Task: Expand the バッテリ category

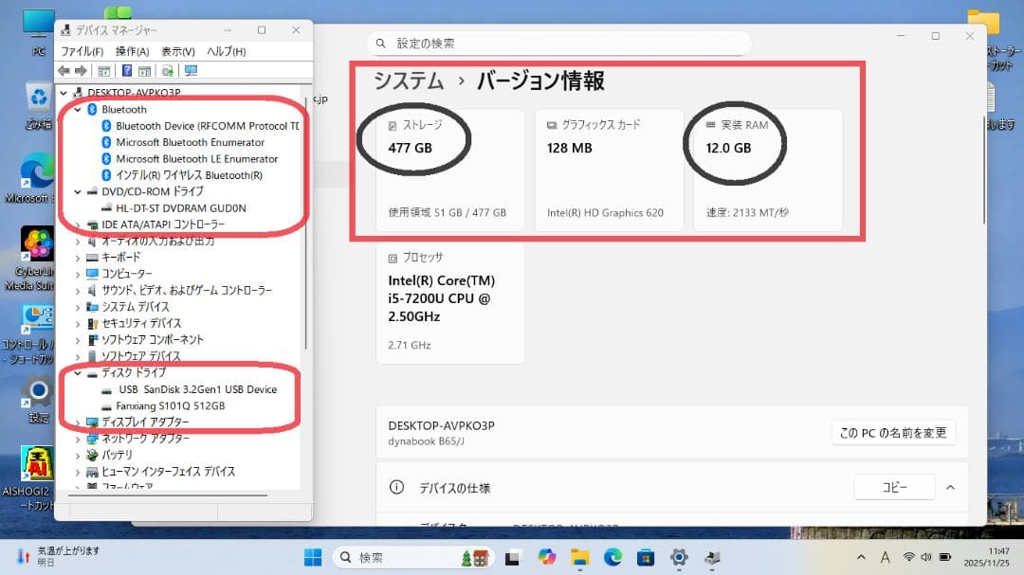Action: pos(79,455)
